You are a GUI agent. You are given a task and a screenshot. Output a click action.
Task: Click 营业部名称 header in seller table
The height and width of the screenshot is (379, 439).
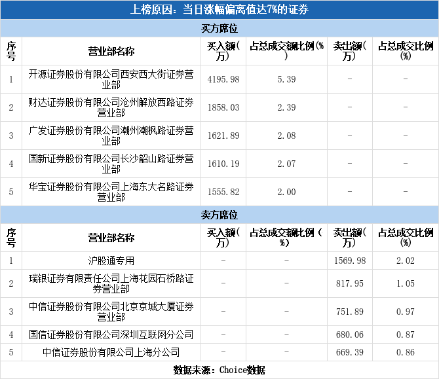tap(111, 238)
